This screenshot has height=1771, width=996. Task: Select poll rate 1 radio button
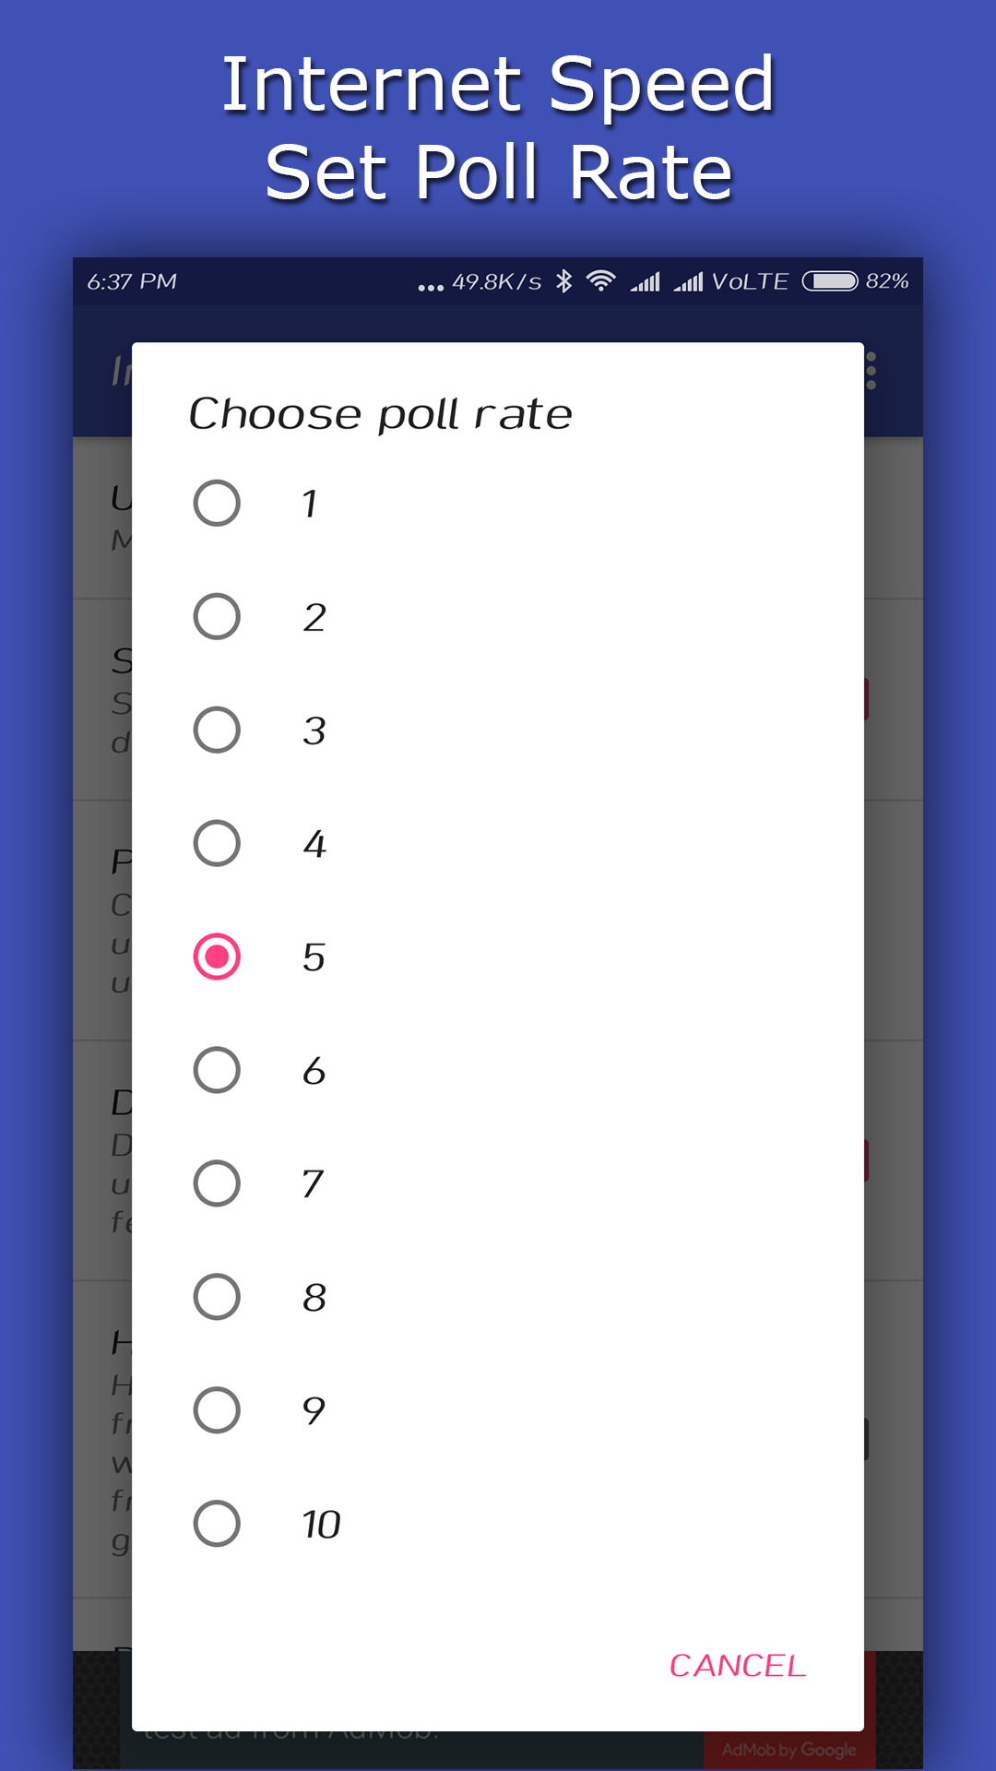point(217,503)
